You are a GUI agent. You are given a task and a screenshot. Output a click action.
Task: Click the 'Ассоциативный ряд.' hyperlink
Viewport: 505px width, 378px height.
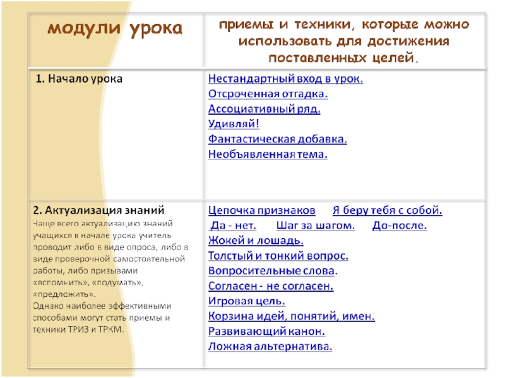click(x=264, y=109)
